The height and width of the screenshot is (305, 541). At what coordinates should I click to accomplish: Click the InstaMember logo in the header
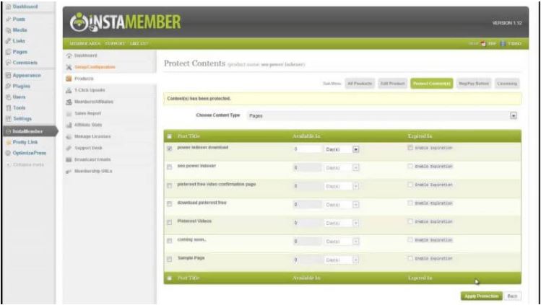(125, 22)
